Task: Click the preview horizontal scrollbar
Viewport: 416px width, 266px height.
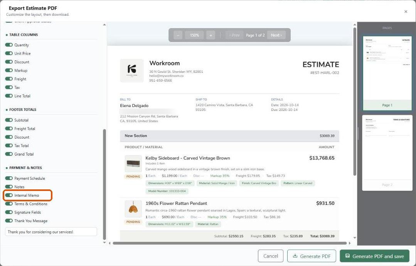Action: pyautogui.click(x=230, y=243)
